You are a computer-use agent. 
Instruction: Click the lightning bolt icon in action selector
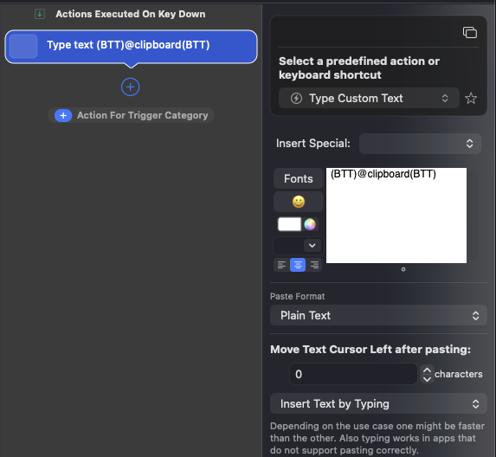pos(296,99)
